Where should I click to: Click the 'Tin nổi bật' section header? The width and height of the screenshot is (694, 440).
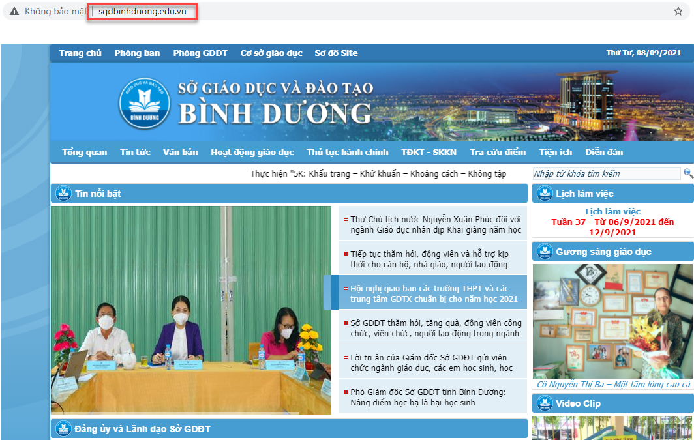(x=289, y=193)
